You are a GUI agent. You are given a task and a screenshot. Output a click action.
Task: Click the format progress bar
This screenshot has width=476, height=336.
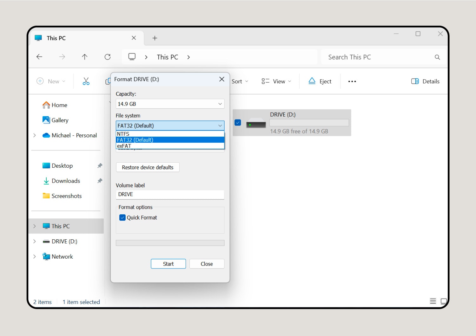pos(170,243)
